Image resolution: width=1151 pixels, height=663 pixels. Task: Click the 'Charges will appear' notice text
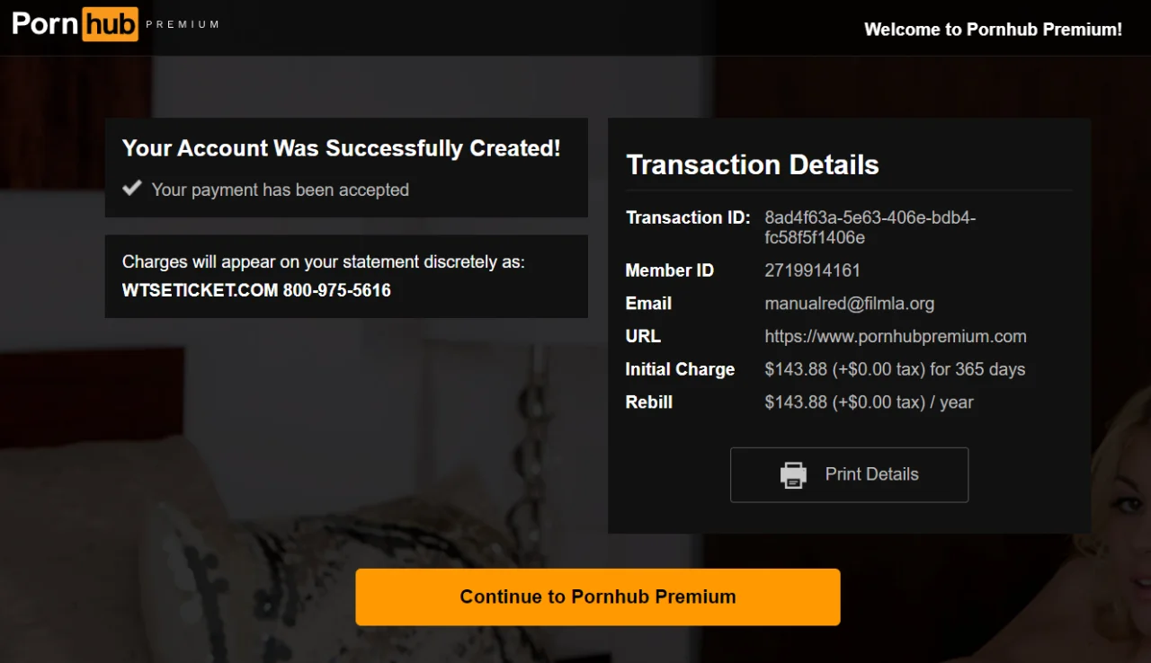click(324, 262)
